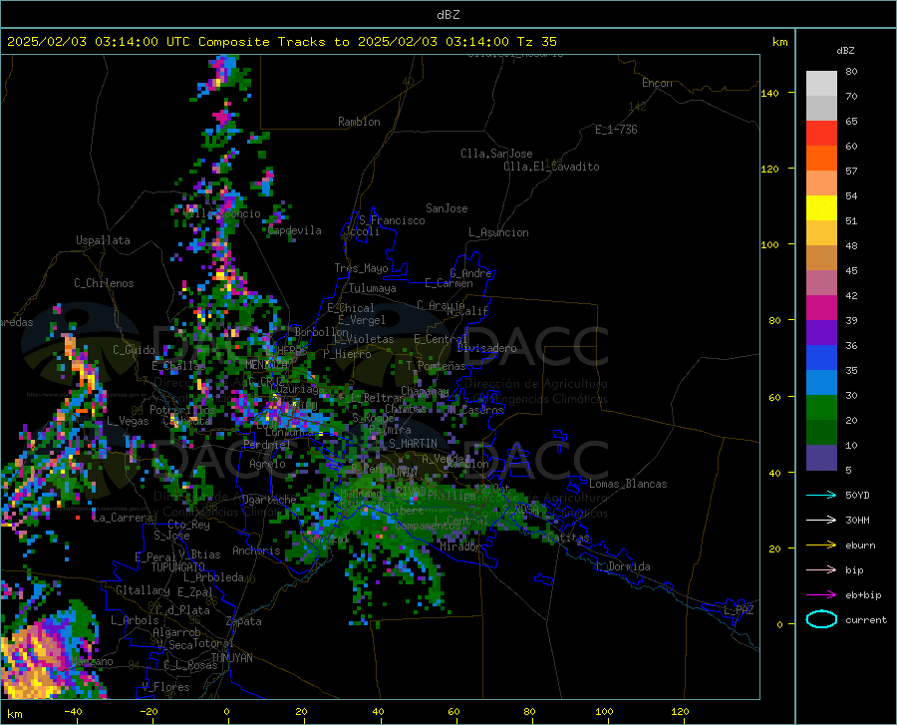Image resolution: width=897 pixels, height=725 pixels.
Task: Select the 80 dBZ light gray swatch
Action: coord(821,84)
